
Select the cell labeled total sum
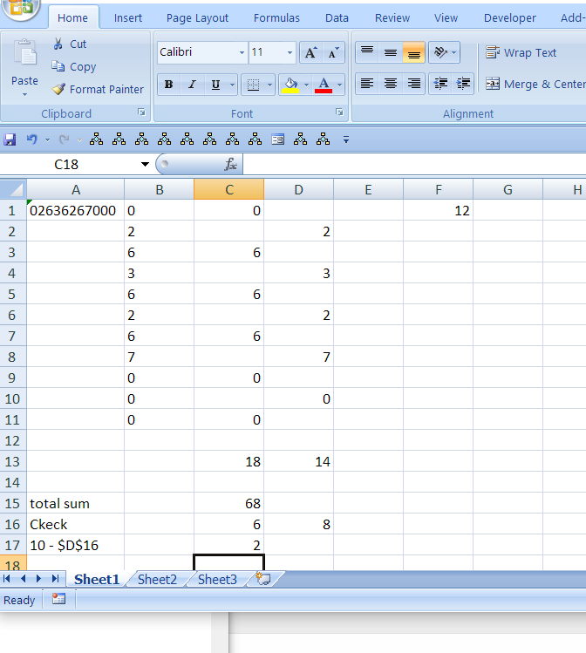coord(75,503)
